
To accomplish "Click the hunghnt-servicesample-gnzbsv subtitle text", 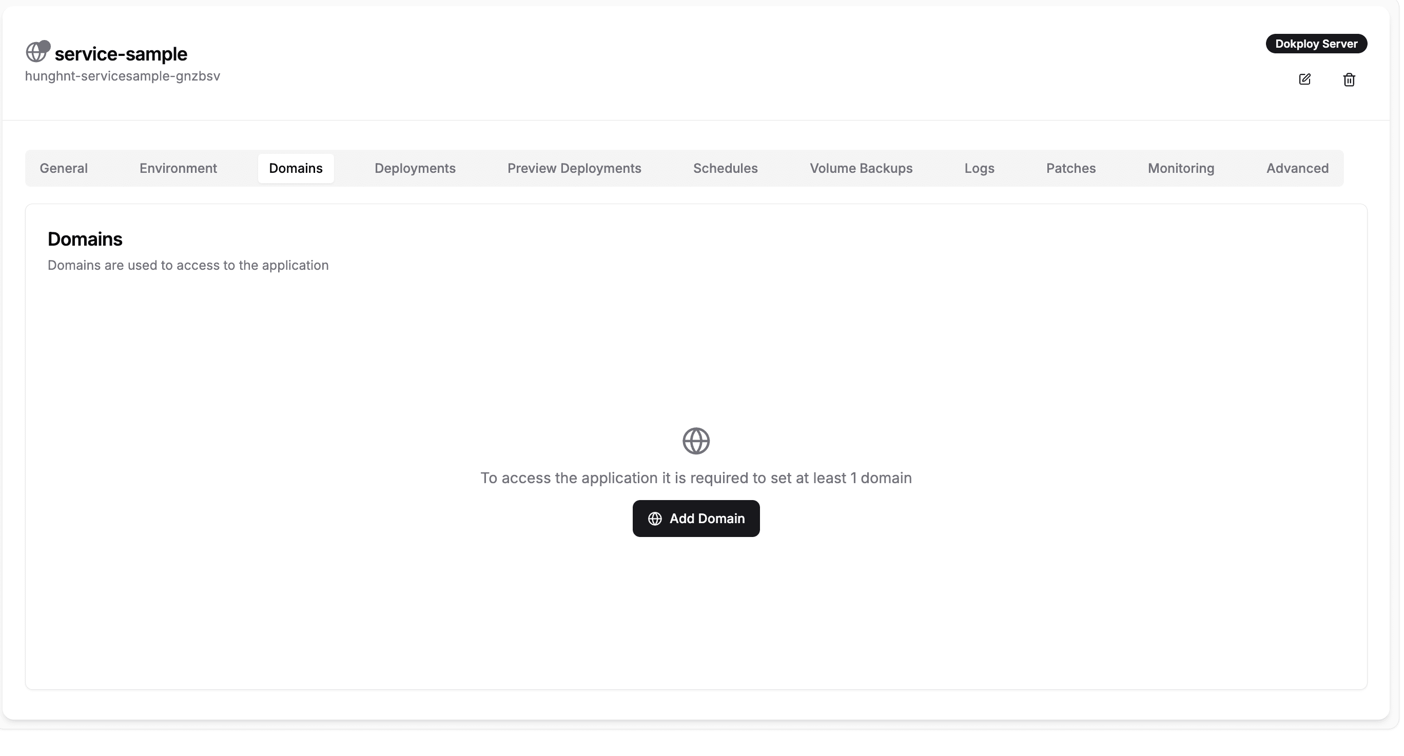I will click(122, 76).
